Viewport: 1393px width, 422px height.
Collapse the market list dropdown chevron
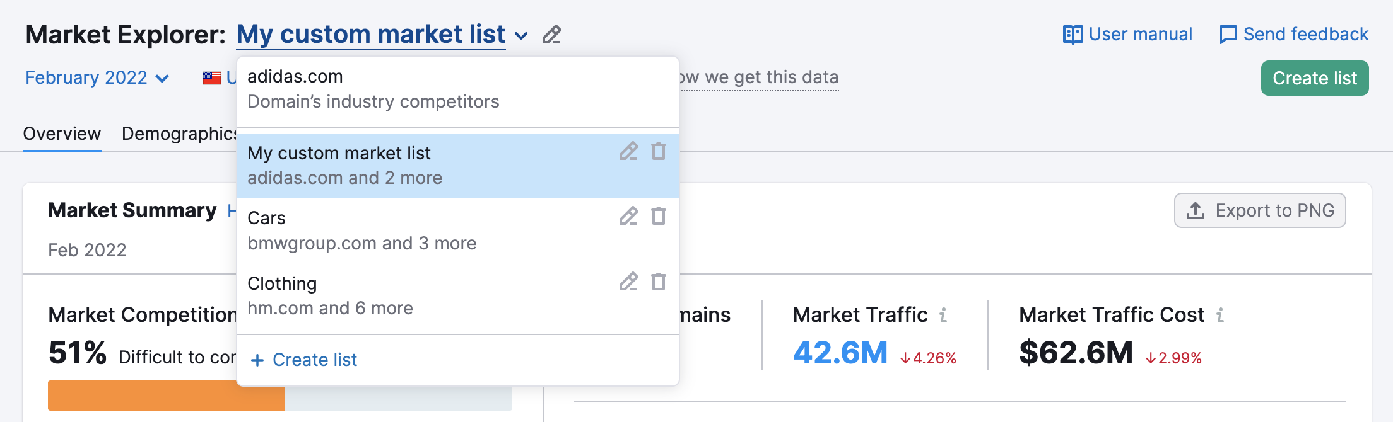(521, 36)
